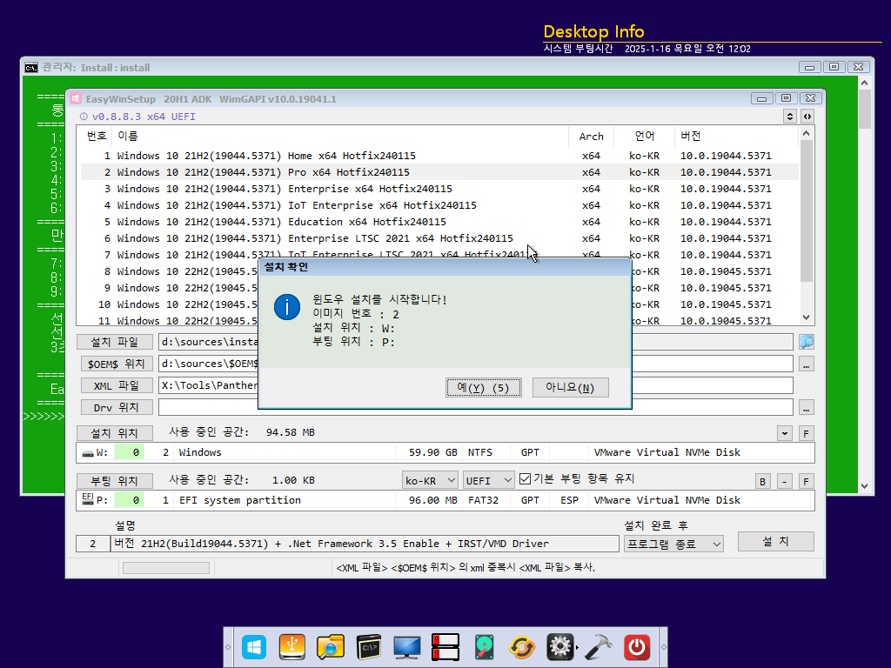Click the F button in 부팅 위치 row
This screenshot has width=891, height=668.
coord(807,481)
